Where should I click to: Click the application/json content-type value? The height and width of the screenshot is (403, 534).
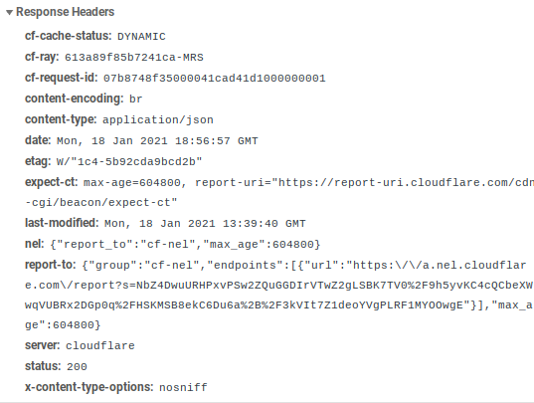point(158,120)
